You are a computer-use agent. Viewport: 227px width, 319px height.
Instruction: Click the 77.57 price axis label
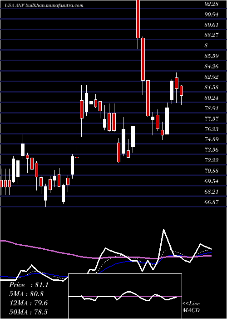click(x=212, y=119)
